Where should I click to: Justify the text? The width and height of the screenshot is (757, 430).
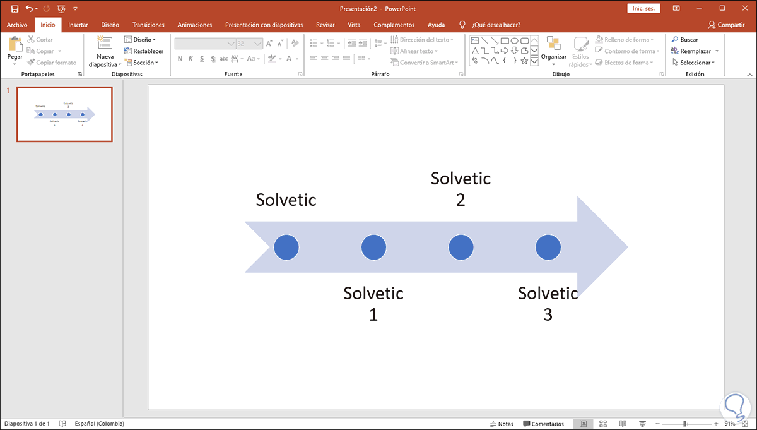point(348,59)
